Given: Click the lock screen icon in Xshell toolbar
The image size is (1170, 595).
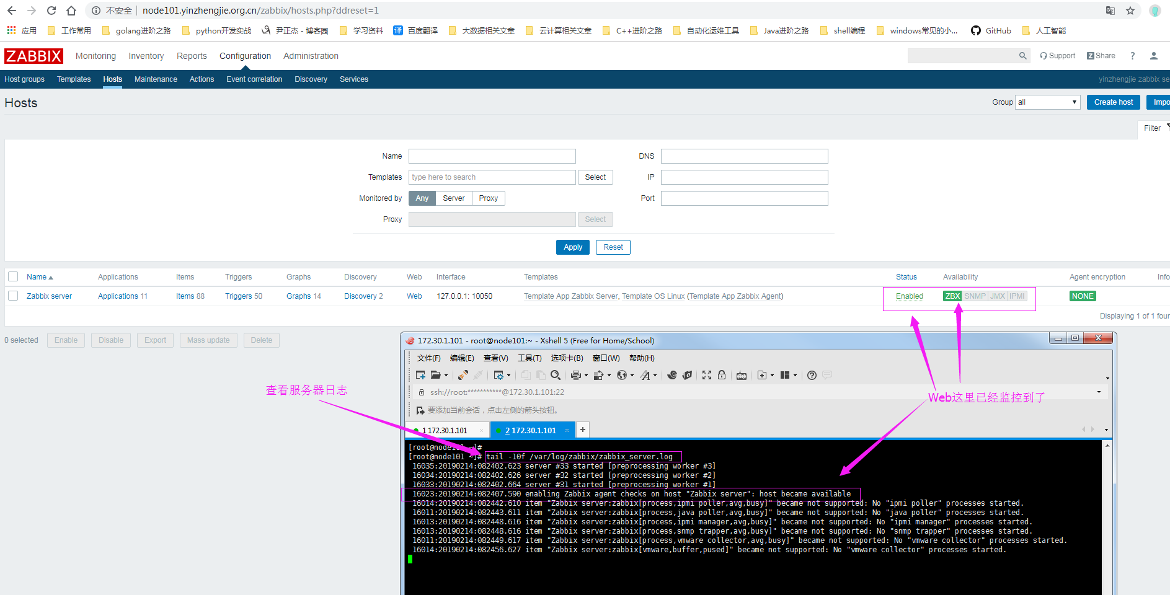Looking at the screenshot, I should pyautogui.click(x=722, y=375).
